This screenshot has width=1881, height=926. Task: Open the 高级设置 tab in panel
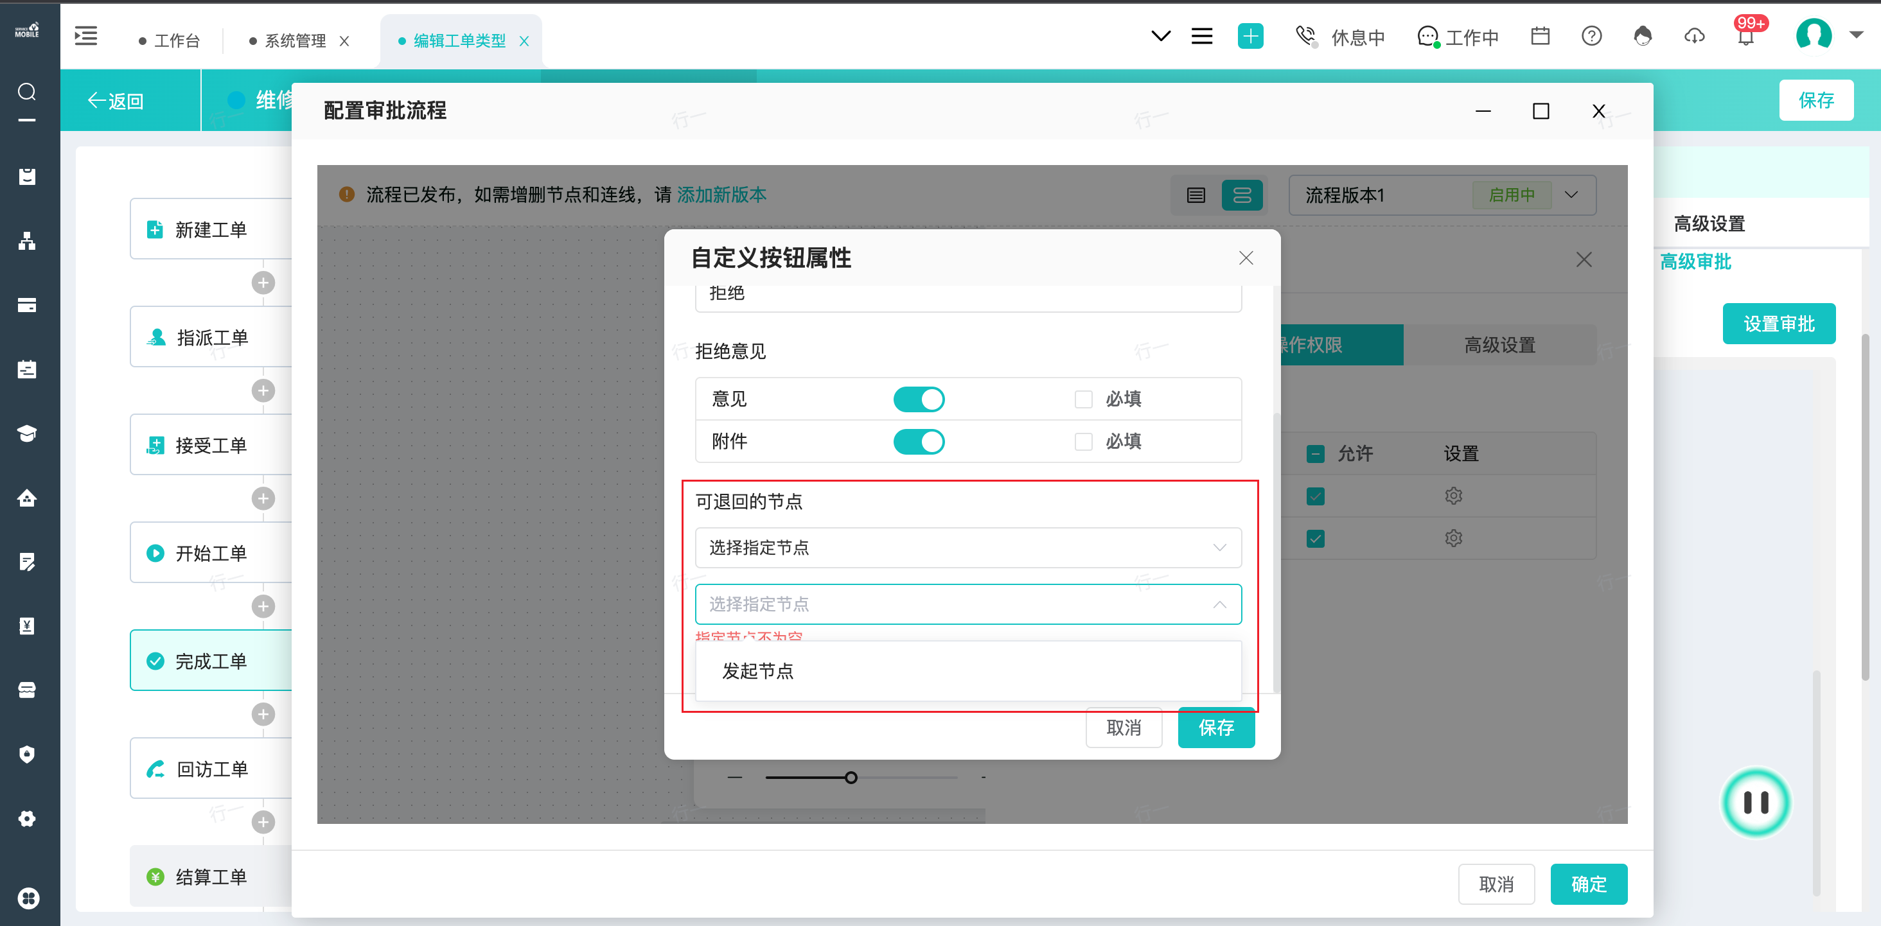[x=1499, y=345]
